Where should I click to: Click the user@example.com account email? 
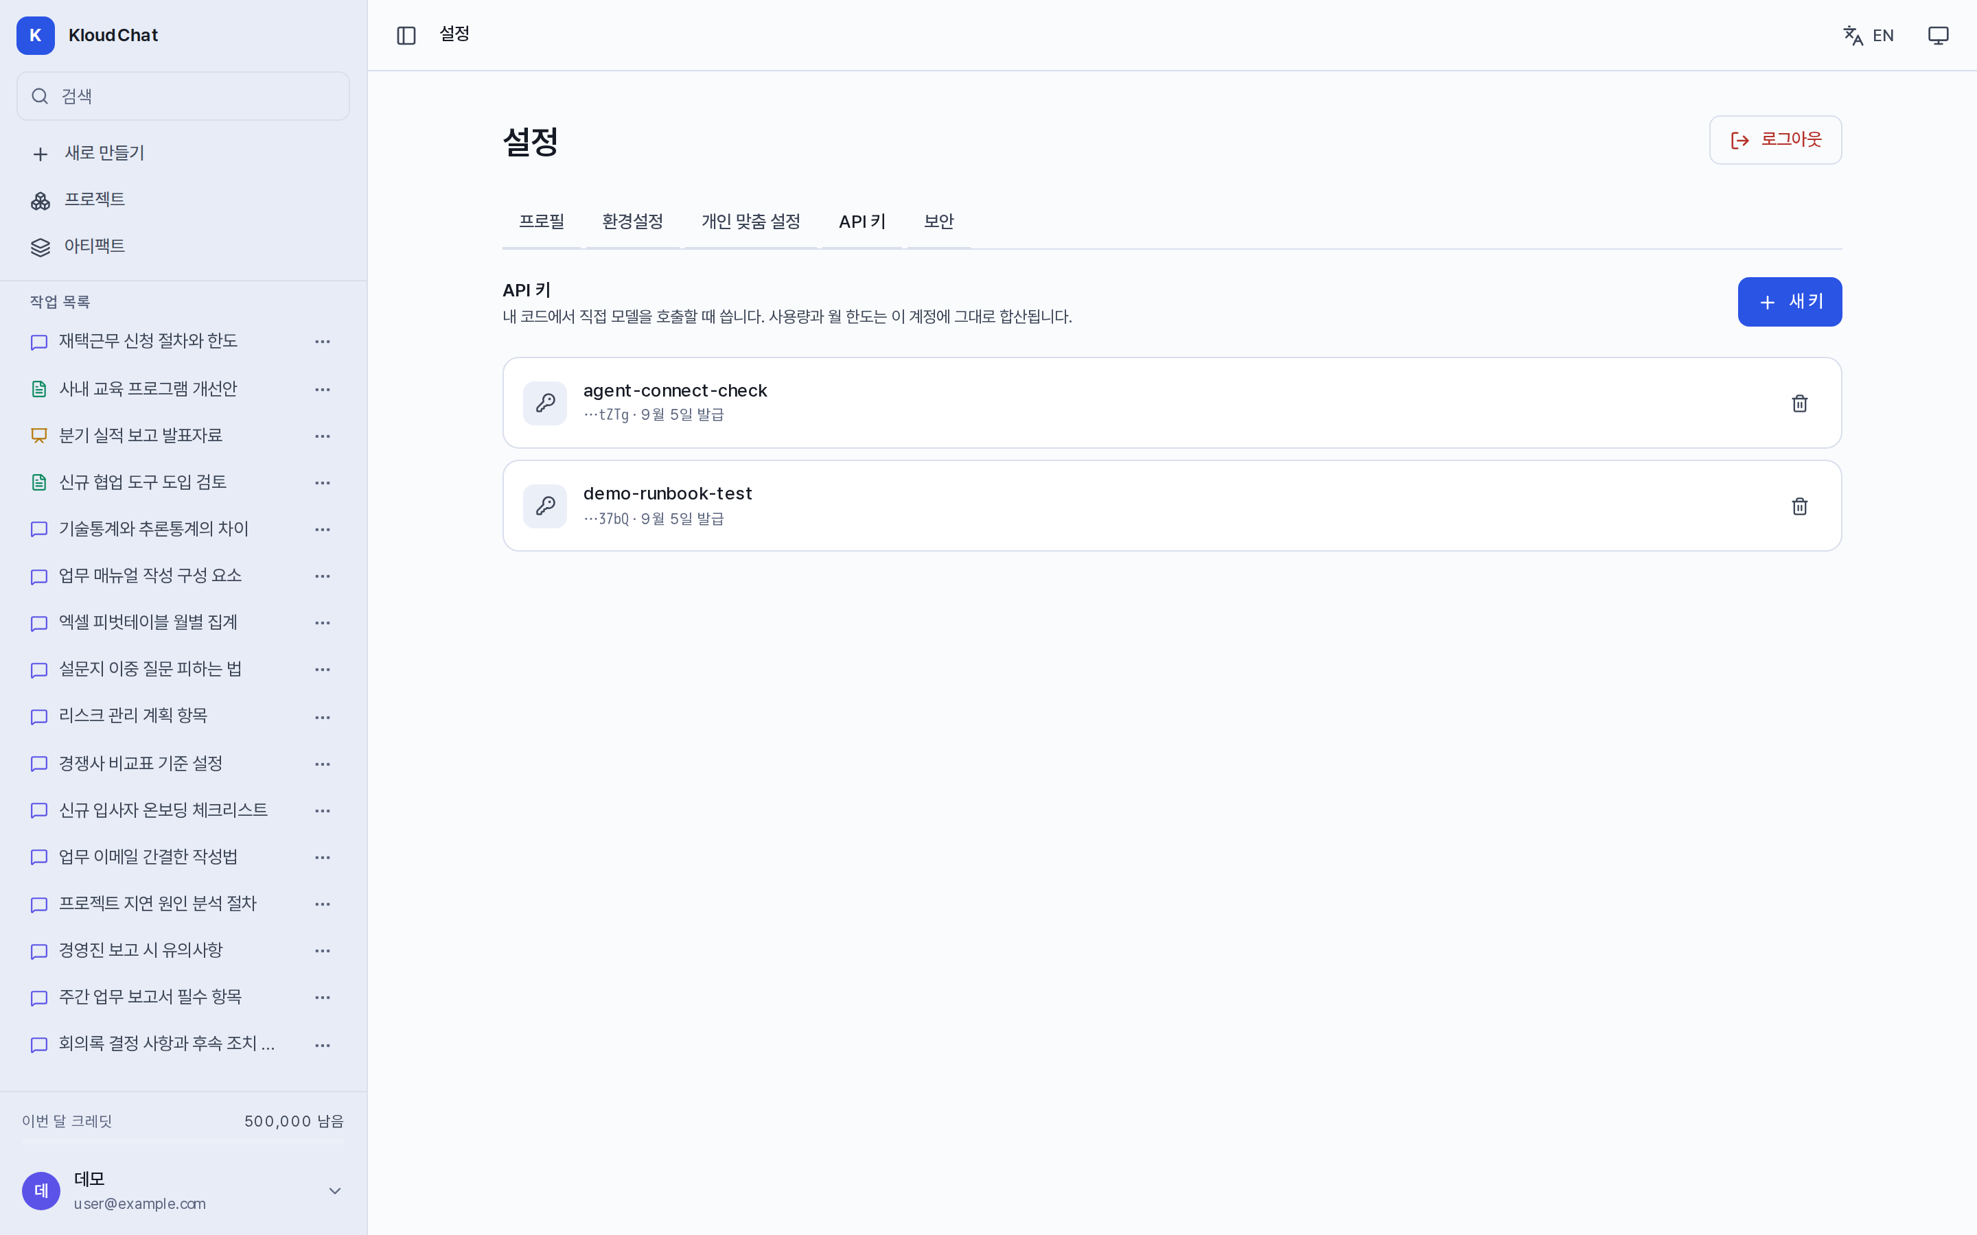(140, 1204)
